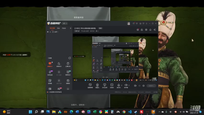Add phone screen-cast source 手机投屏
Screen dimensions: 204x115
pyautogui.click(x=105, y=86)
